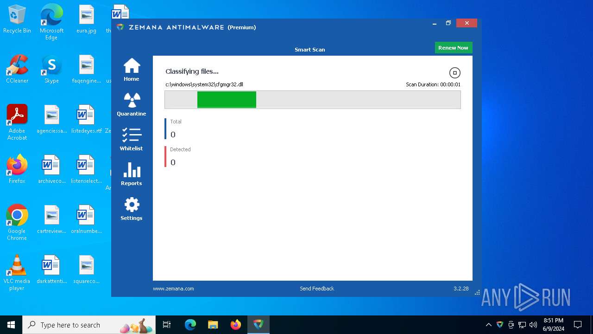Close the Zemana AntiMalware window
Image resolution: width=593 pixels, height=334 pixels.
pos(467,23)
